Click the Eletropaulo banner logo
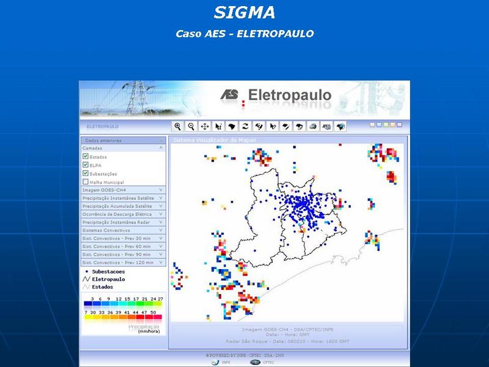489x367 pixels. point(276,95)
